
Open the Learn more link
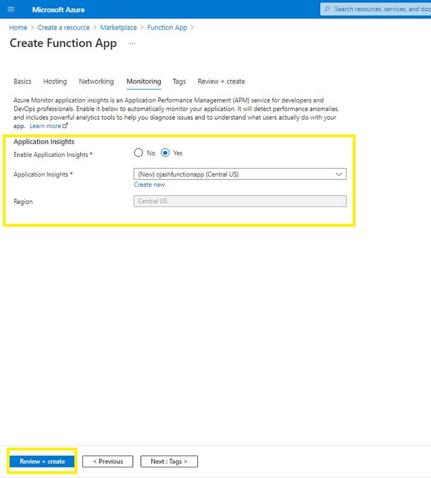coord(45,126)
